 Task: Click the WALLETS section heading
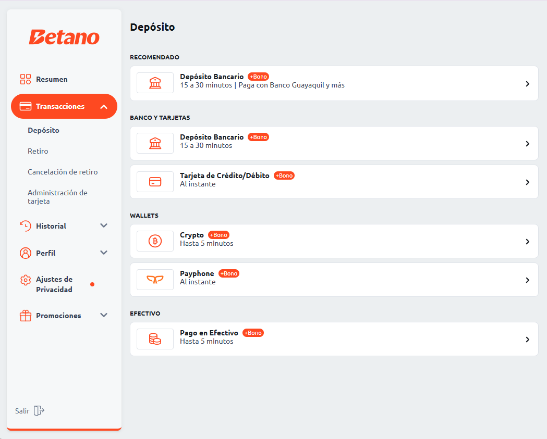(144, 216)
